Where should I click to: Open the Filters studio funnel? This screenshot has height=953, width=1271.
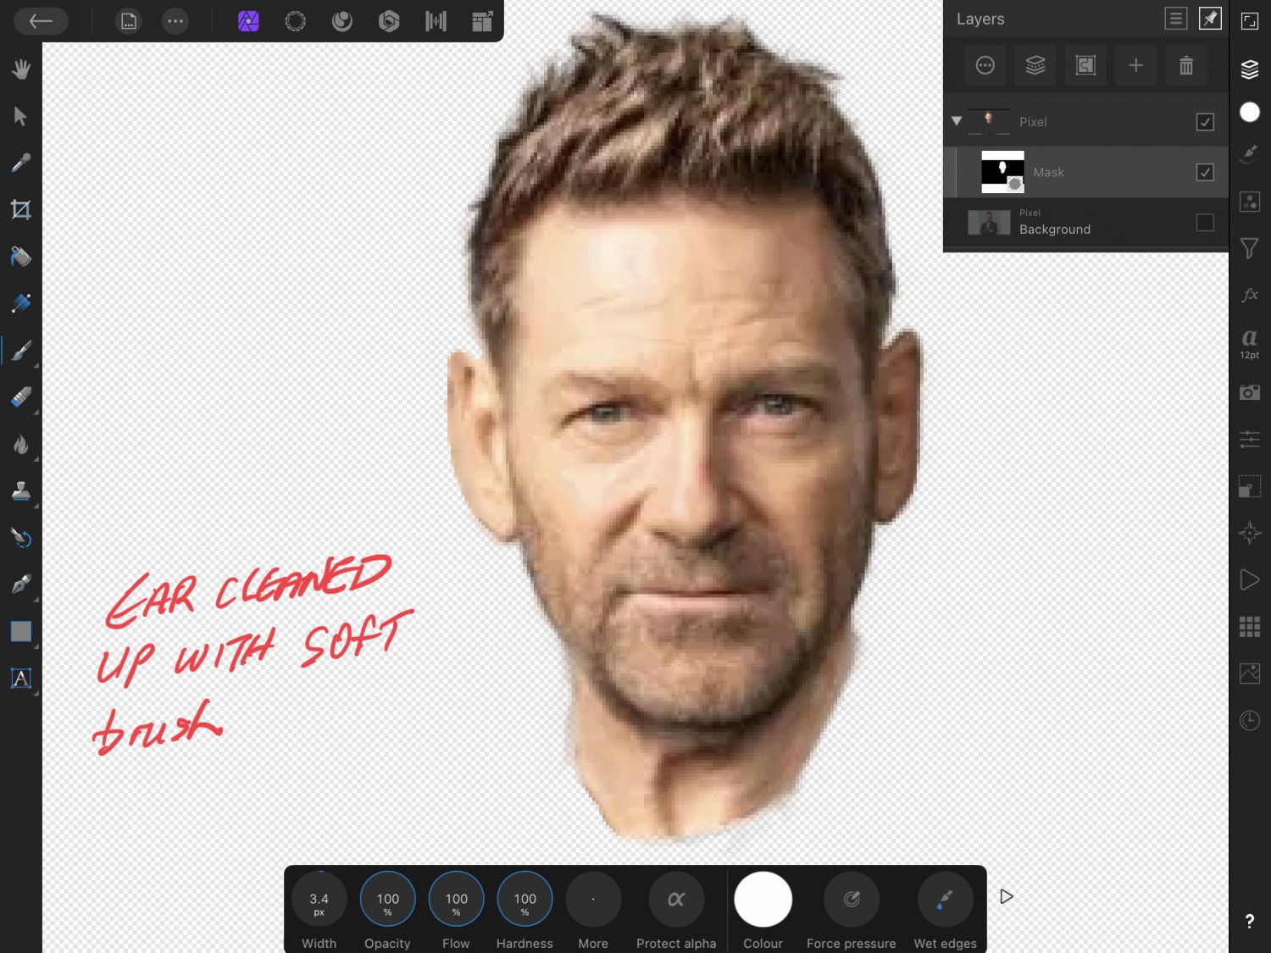[1250, 248]
